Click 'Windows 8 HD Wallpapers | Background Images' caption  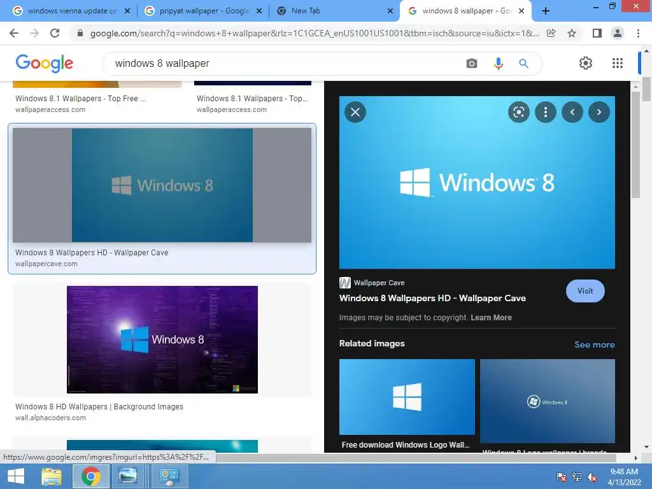(x=99, y=407)
